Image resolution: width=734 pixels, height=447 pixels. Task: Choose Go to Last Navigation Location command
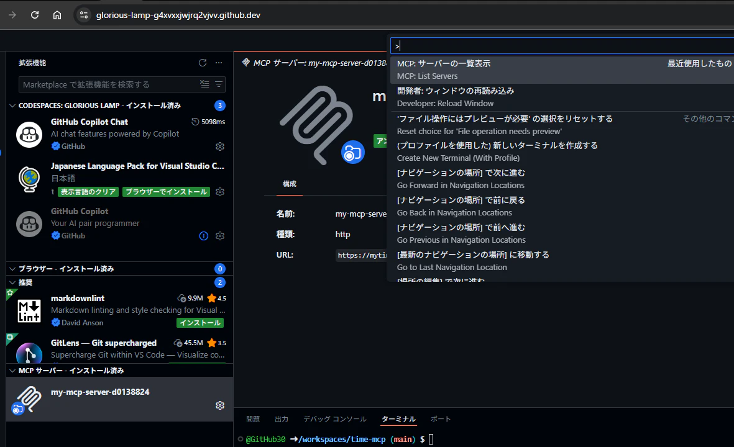[x=562, y=261]
